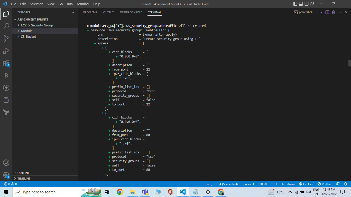351x197 pixels.
Task: Open the Extensions view showing 2 updates
Action: (6, 63)
